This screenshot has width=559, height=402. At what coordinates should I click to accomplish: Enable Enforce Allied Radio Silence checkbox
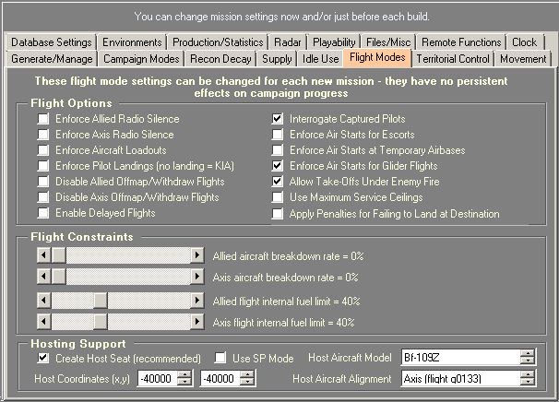[43, 119]
